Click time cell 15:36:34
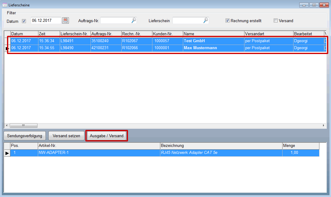The height and width of the screenshot is (197, 331). point(49,41)
